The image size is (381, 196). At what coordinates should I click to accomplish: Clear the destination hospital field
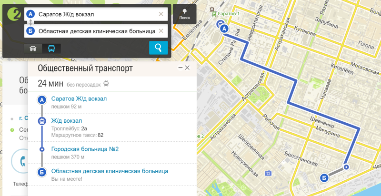161,31
